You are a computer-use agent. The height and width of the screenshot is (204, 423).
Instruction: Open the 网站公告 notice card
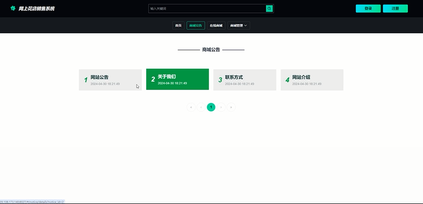(110, 80)
